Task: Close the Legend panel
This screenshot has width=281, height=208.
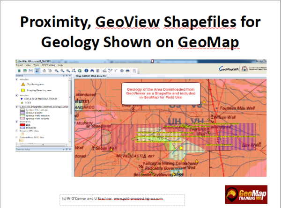Action: [70, 76]
